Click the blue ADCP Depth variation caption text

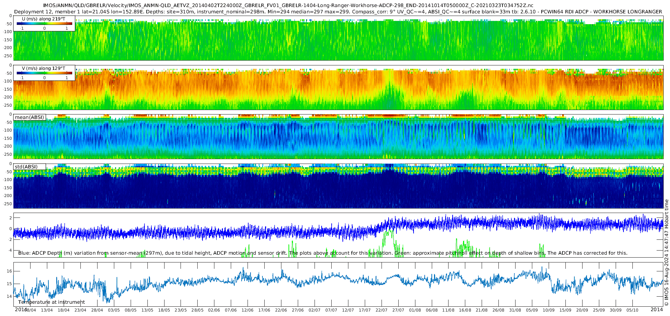click(x=323, y=253)
